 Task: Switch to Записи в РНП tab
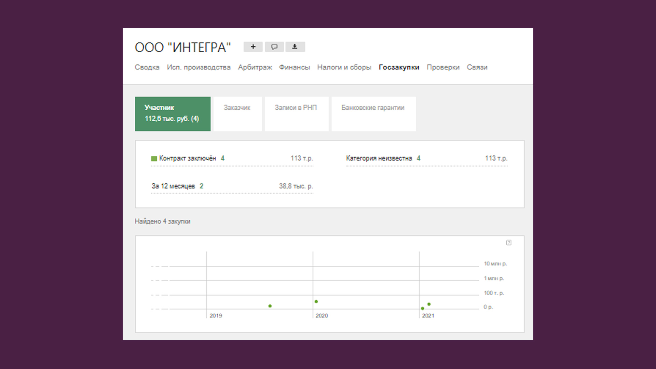(296, 108)
